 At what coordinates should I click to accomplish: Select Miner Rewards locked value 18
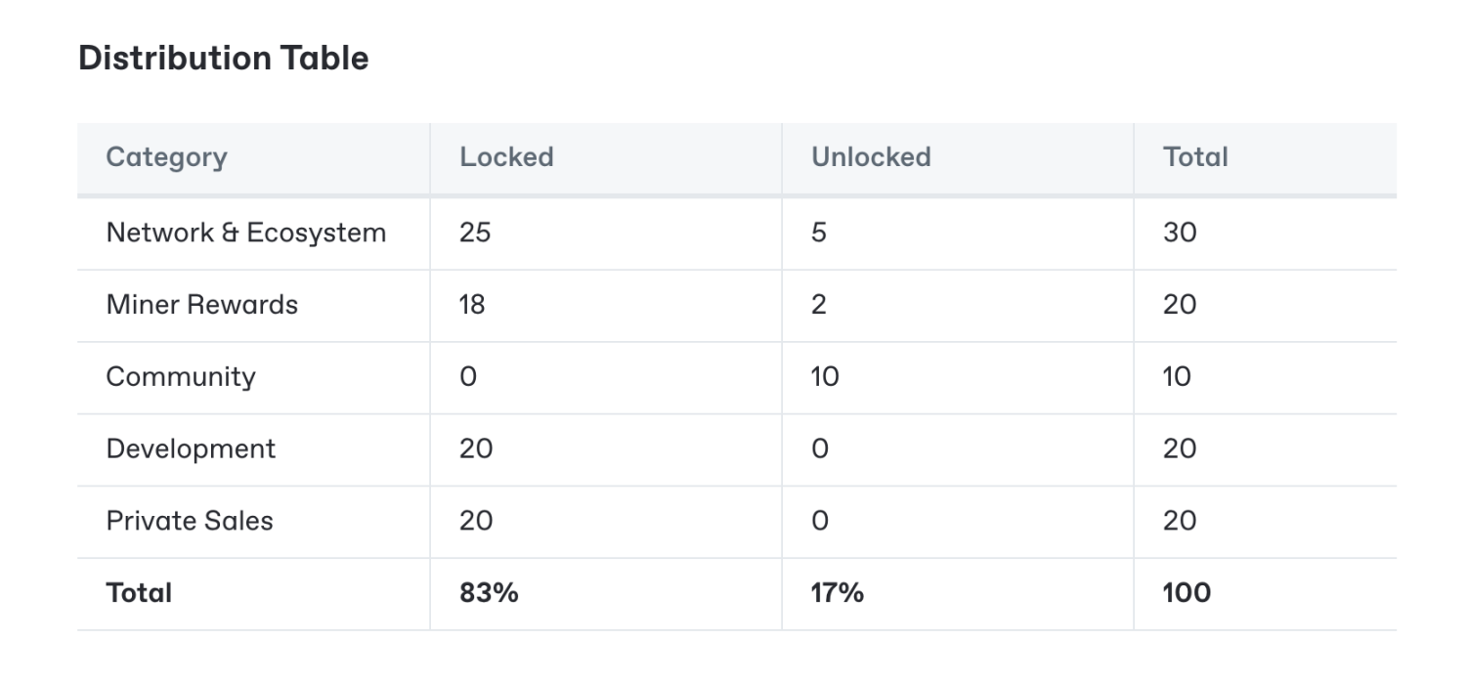tap(472, 305)
